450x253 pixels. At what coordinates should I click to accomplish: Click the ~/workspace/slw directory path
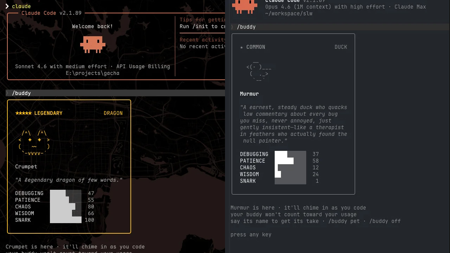(x=289, y=13)
